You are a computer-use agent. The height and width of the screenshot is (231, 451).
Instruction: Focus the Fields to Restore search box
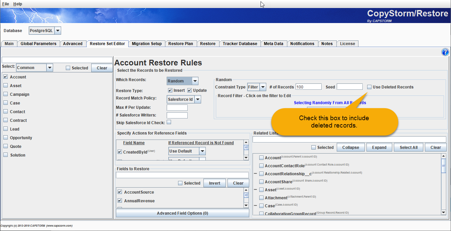(182, 175)
